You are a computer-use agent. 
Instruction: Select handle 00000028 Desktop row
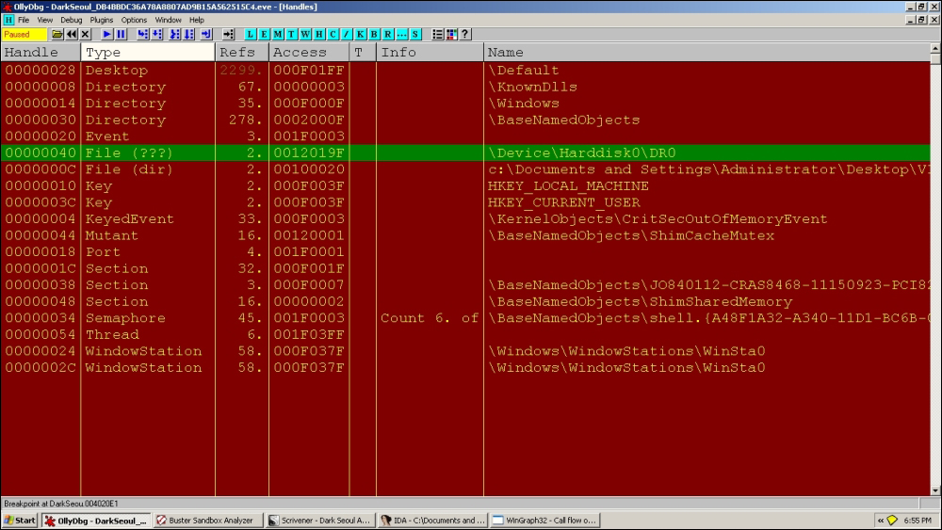click(x=465, y=71)
